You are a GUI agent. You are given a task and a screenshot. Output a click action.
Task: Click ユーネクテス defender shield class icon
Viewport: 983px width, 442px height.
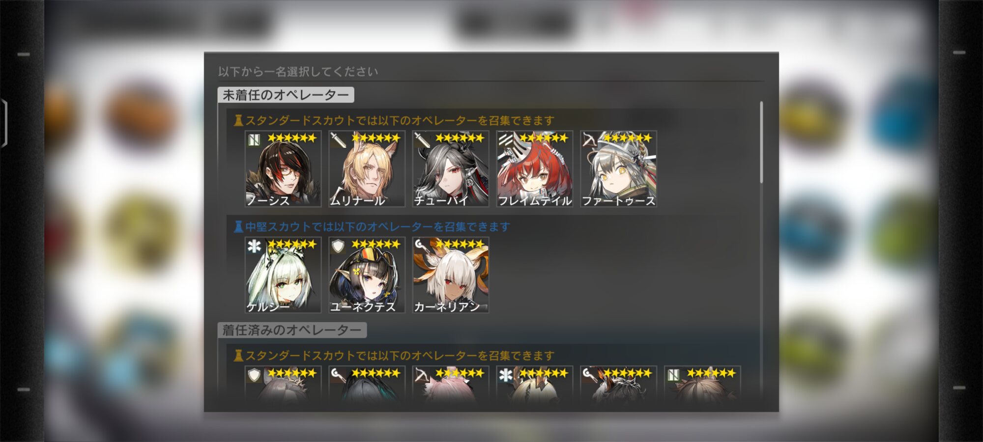pos(338,246)
